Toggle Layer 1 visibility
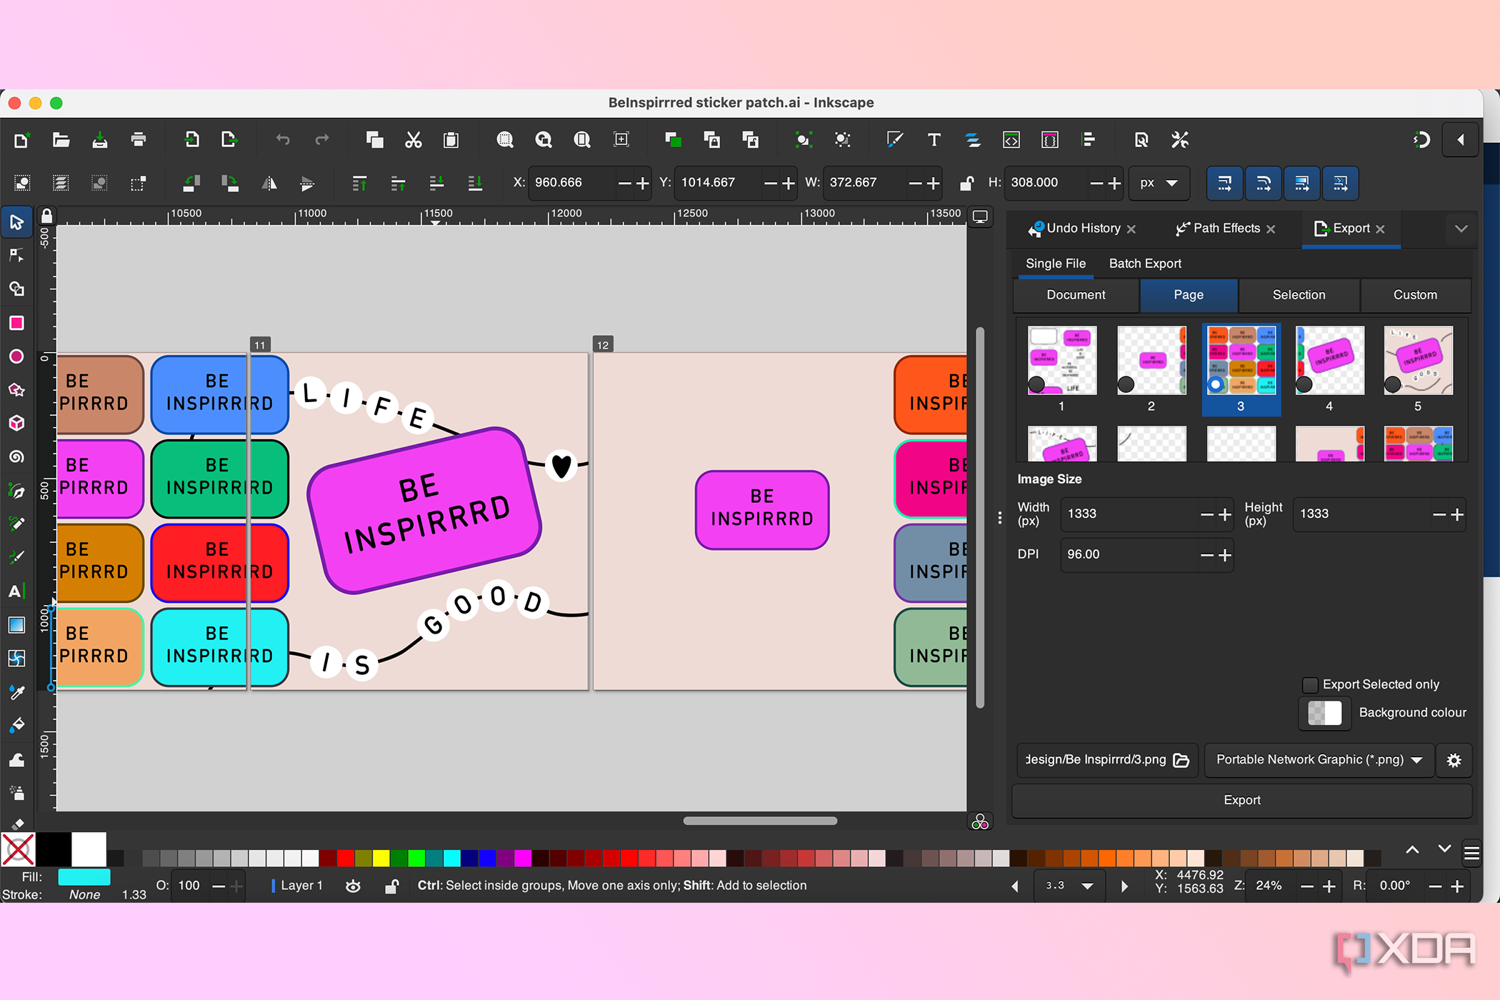Image resolution: width=1500 pixels, height=1000 pixels. tap(353, 885)
